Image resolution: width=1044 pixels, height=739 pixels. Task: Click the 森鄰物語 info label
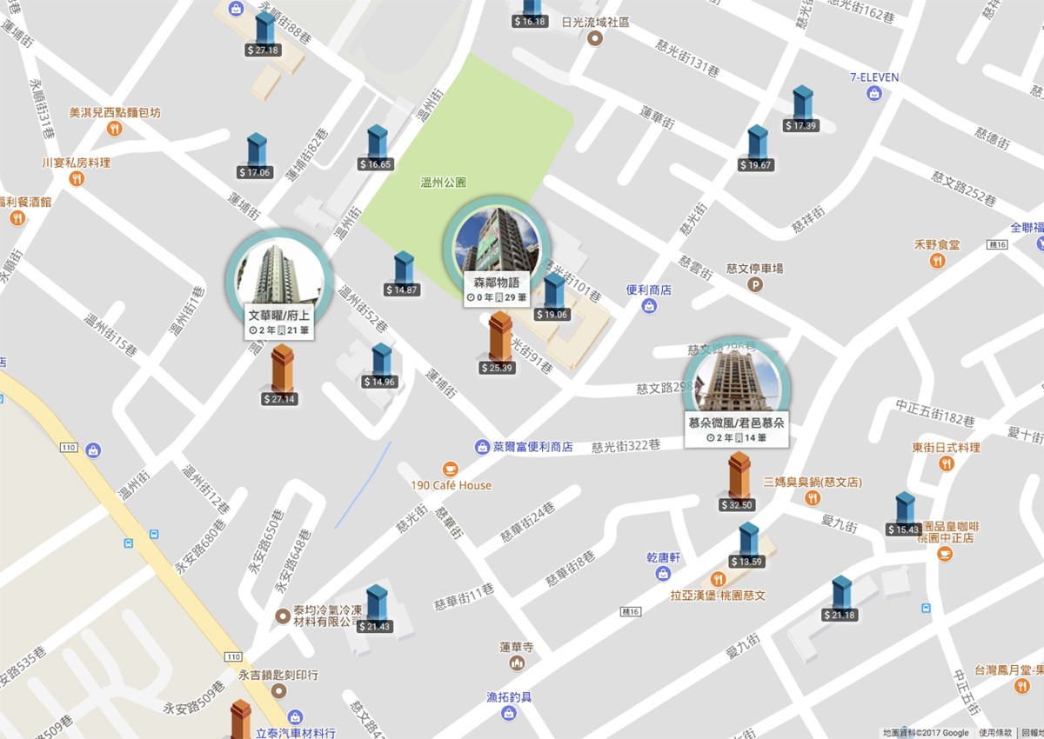click(497, 289)
